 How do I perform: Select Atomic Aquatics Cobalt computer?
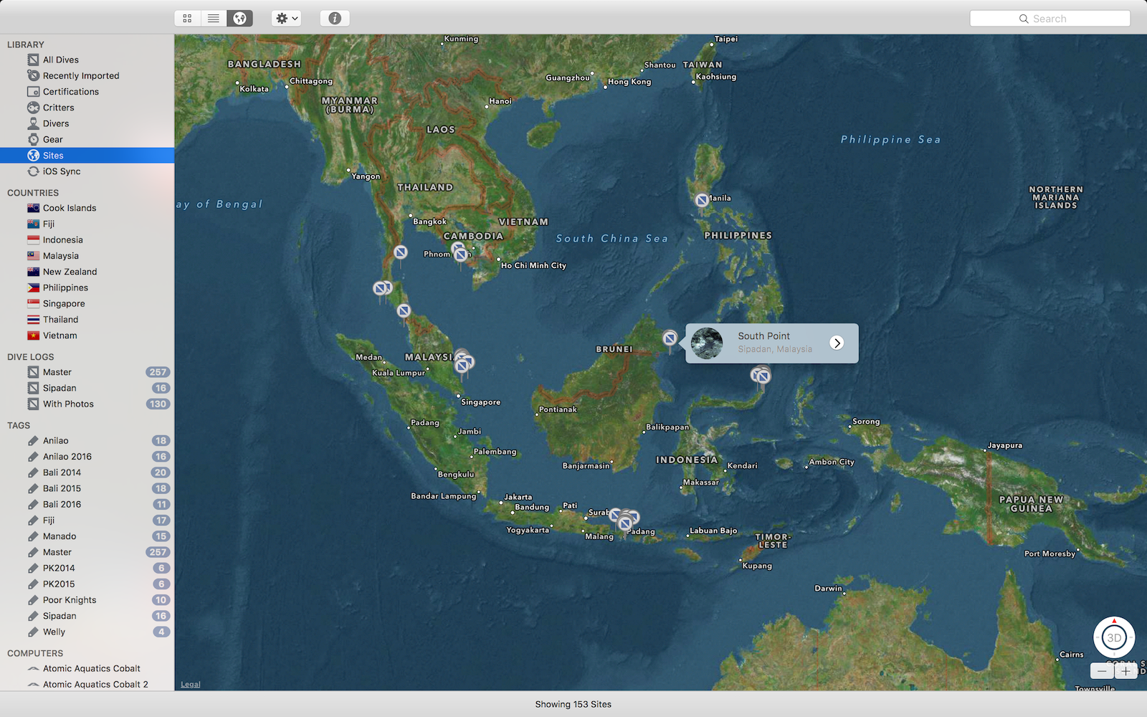(x=91, y=668)
